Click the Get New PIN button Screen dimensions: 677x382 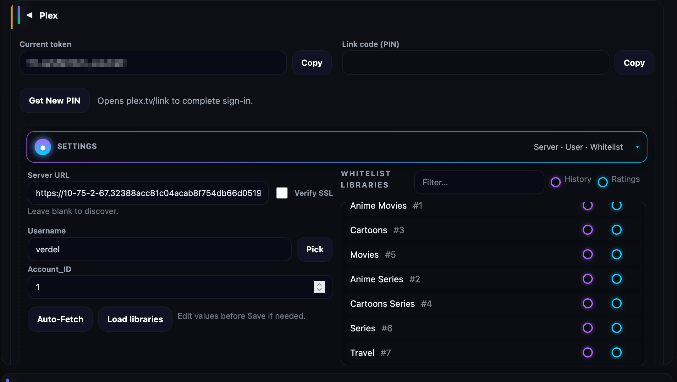coord(55,101)
